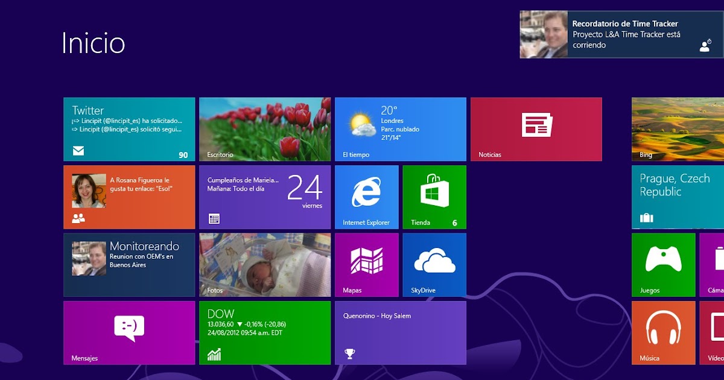This screenshot has width=724, height=380.
Task: Open El tiempo weather tile
Action: 401,129
